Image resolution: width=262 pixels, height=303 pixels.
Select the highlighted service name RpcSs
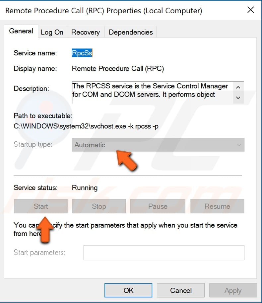tap(81, 53)
